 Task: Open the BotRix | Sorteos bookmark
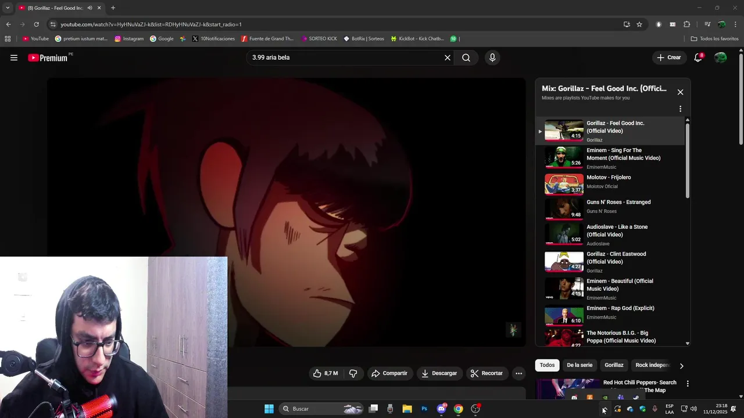tap(364, 39)
